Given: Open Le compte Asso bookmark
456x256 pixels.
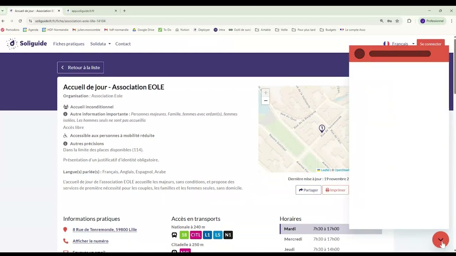Looking at the screenshot, I should [x=353, y=30].
